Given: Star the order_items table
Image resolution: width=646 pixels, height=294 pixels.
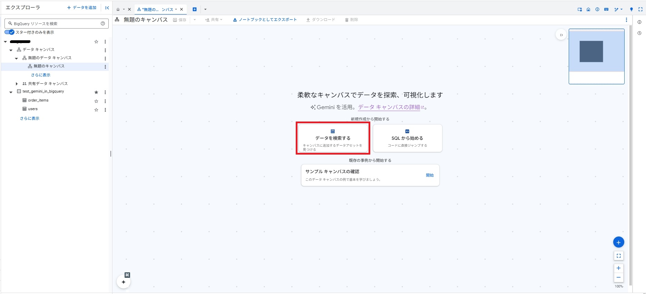Looking at the screenshot, I should pos(96,101).
